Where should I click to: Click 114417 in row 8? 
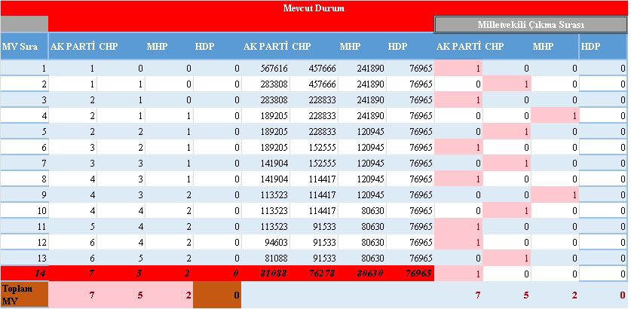coord(314,179)
